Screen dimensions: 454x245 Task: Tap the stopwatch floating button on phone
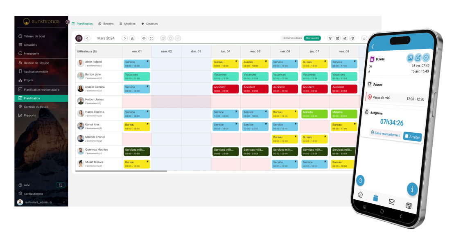tap(361, 180)
